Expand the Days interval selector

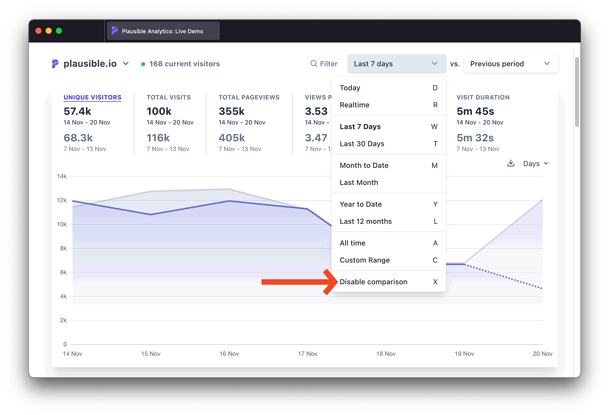(x=536, y=164)
